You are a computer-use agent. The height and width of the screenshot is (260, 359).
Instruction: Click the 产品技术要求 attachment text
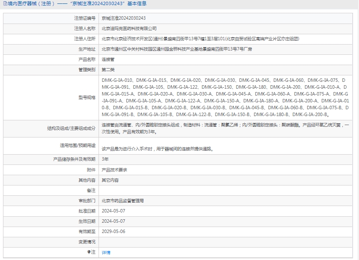114,170
